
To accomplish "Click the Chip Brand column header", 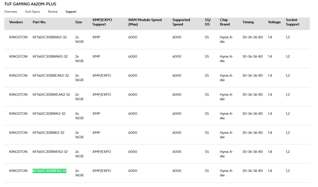I will point(225,22).
